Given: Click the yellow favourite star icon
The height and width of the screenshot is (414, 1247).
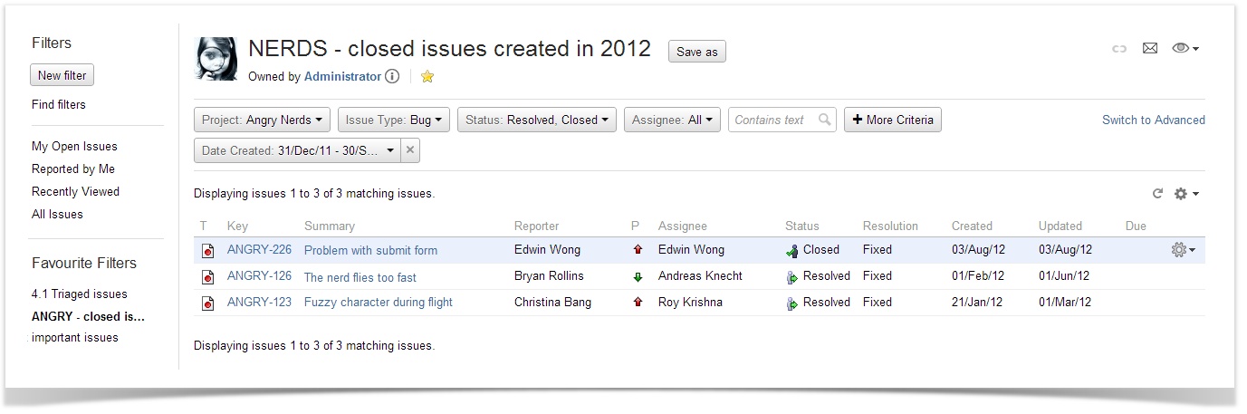Looking at the screenshot, I should point(427,77).
